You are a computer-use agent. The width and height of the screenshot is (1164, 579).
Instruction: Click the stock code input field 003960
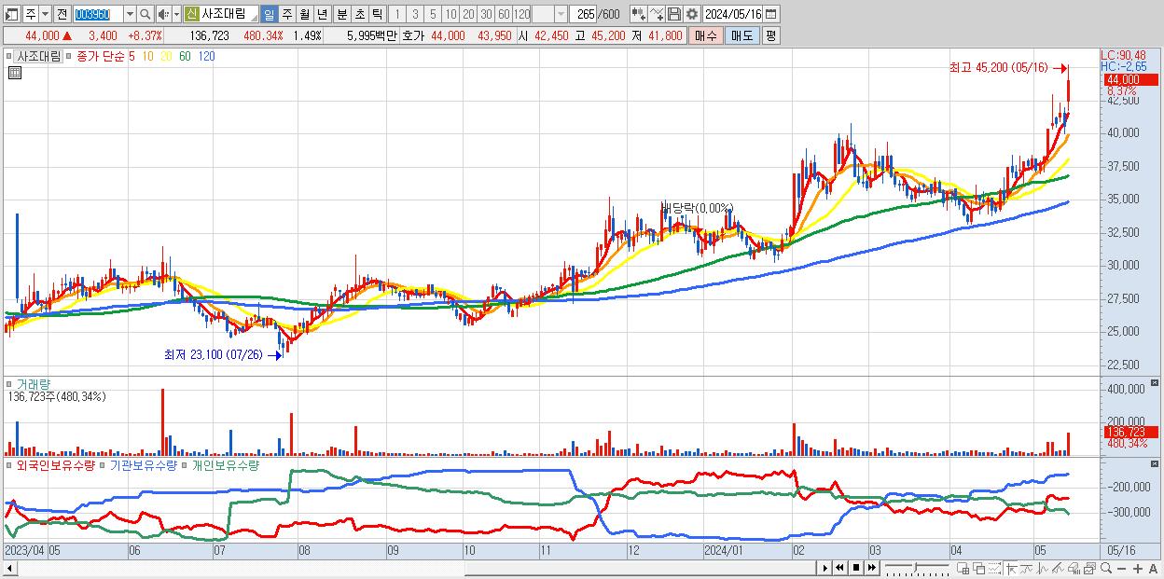click(98, 14)
